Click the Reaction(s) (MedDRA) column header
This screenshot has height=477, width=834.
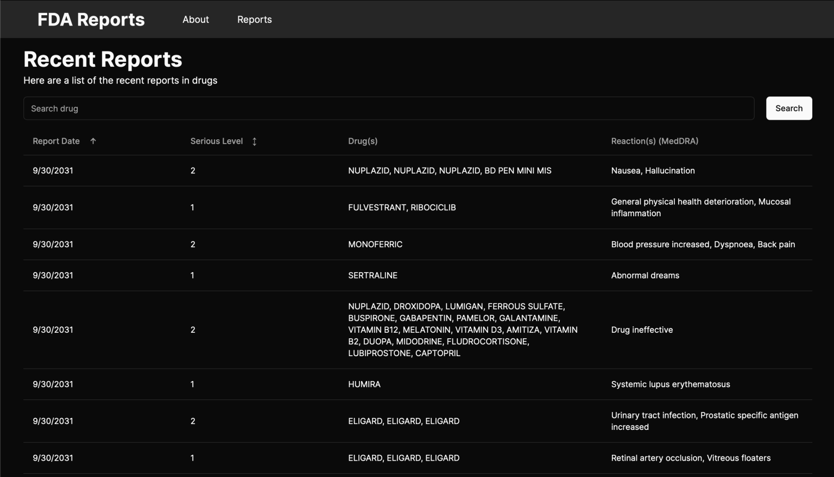click(x=654, y=141)
